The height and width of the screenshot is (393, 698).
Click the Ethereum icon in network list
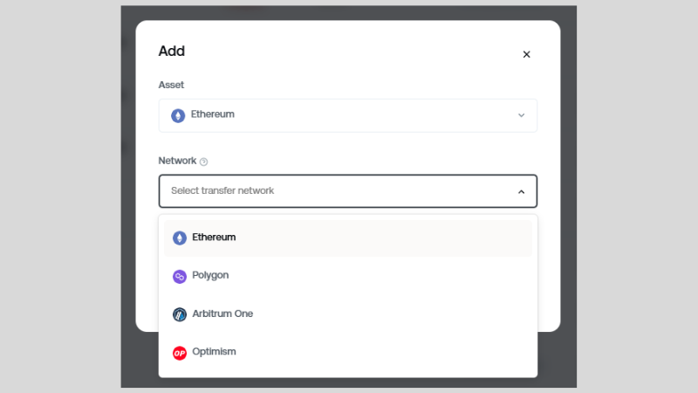pos(180,238)
